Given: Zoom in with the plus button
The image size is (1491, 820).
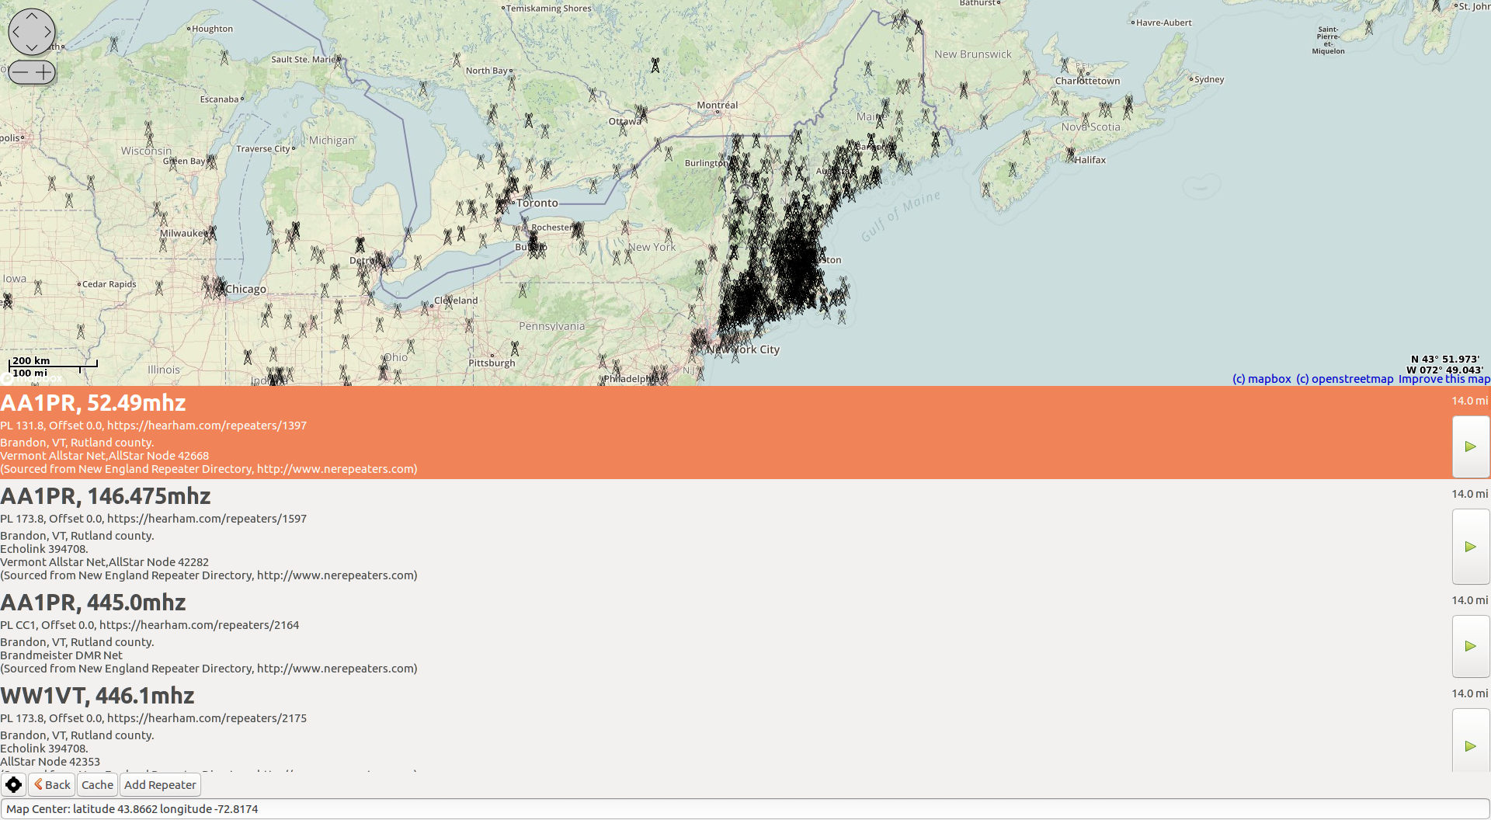Looking at the screenshot, I should pyautogui.click(x=43, y=71).
